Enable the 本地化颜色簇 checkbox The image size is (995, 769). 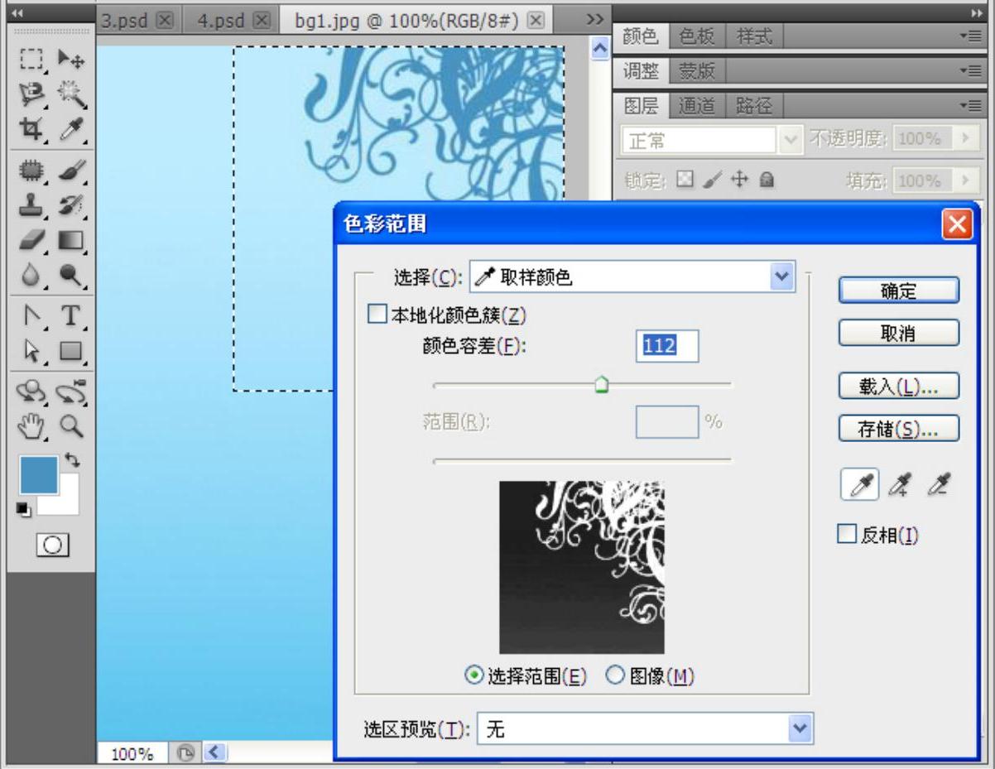(377, 315)
